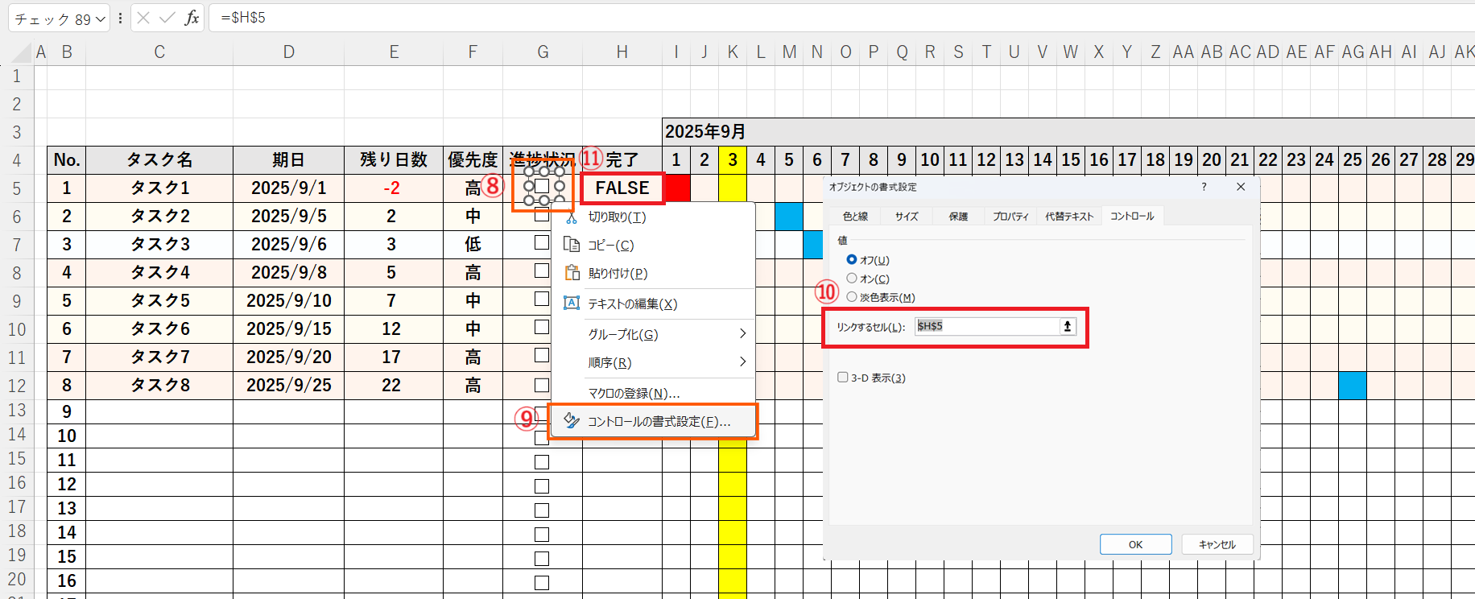Switch to the プロパティ tab
1475x599 pixels.
click(x=1010, y=217)
